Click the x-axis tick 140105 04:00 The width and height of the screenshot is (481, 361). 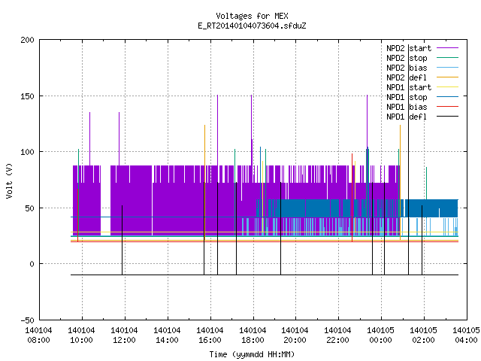point(466,335)
